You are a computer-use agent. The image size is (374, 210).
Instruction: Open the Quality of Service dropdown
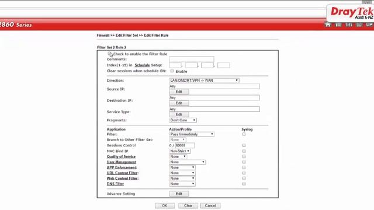(x=178, y=157)
